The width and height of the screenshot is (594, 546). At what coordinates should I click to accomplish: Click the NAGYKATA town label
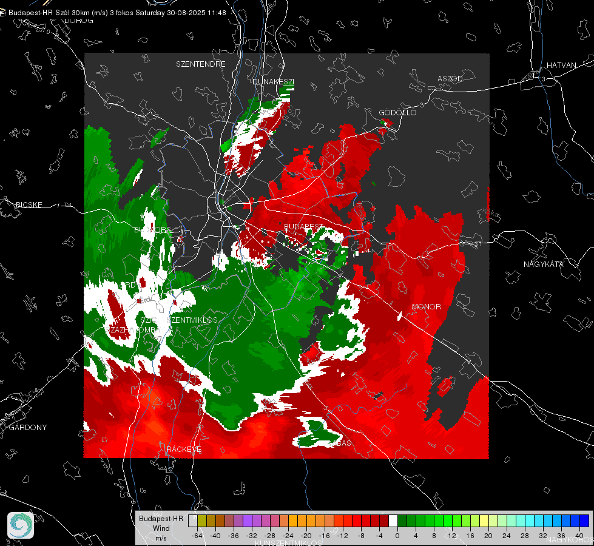[x=544, y=264]
